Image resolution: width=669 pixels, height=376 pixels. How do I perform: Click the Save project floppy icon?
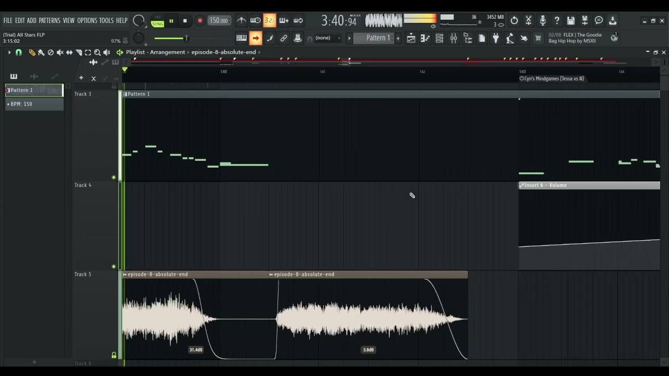click(571, 20)
